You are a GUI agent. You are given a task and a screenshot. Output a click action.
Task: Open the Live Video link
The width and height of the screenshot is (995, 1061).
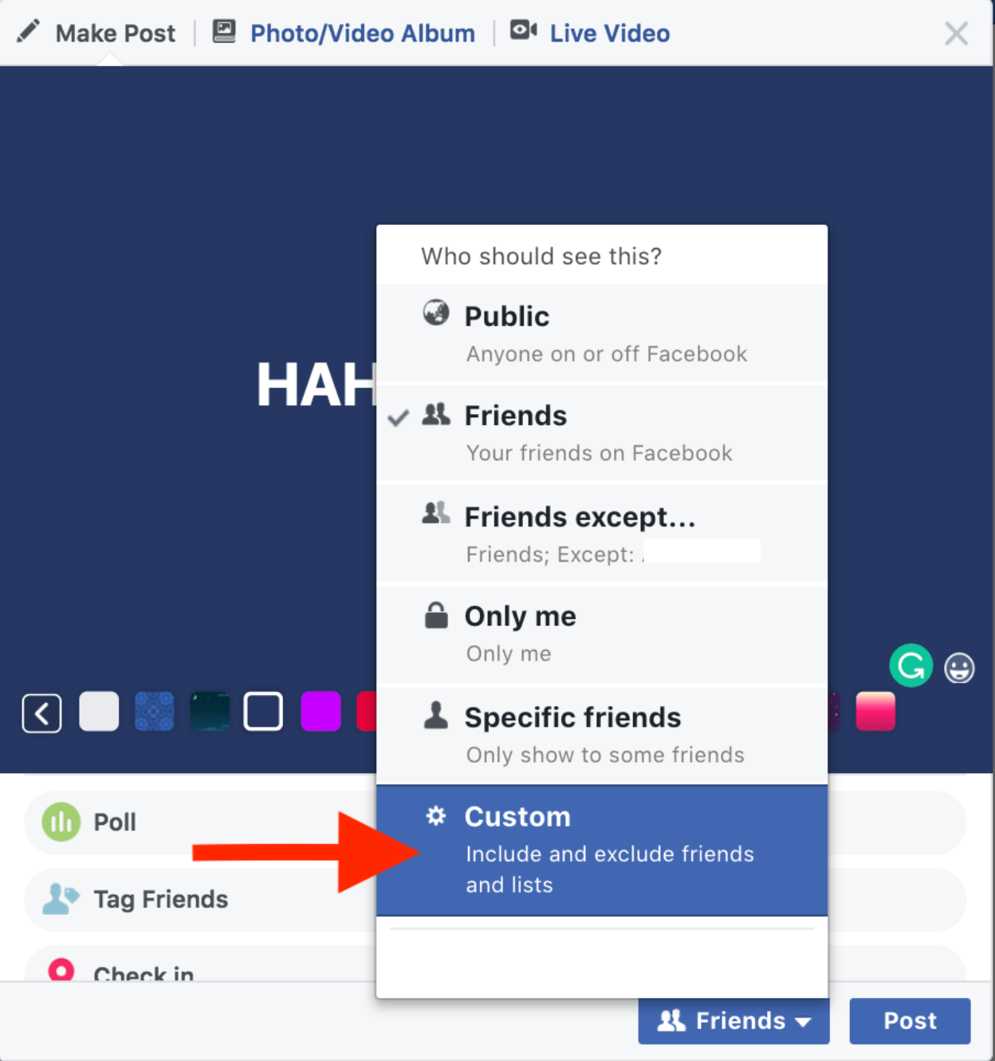tap(609, 33)
